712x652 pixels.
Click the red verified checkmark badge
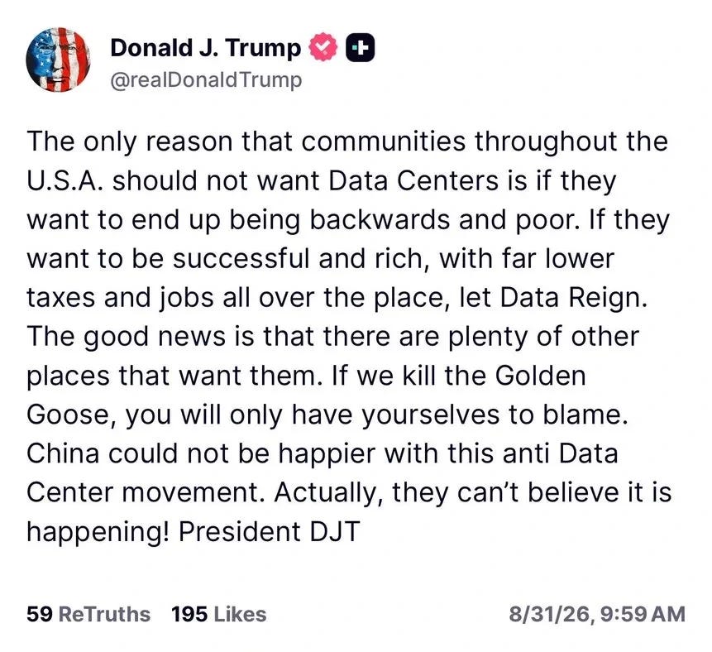[323, 47]
